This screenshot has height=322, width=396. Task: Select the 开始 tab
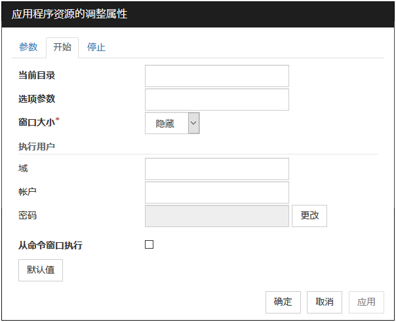click(62, 47)
